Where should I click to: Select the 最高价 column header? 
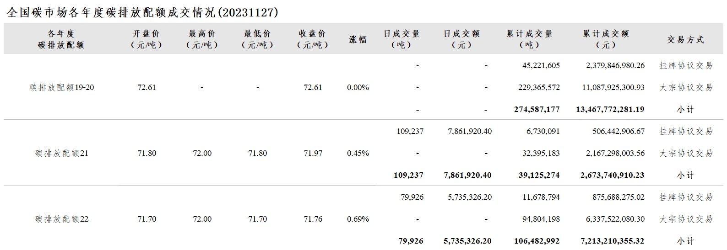[x=202, y=39]
